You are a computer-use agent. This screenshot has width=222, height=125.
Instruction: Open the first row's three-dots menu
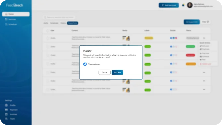tap(204, 38)
